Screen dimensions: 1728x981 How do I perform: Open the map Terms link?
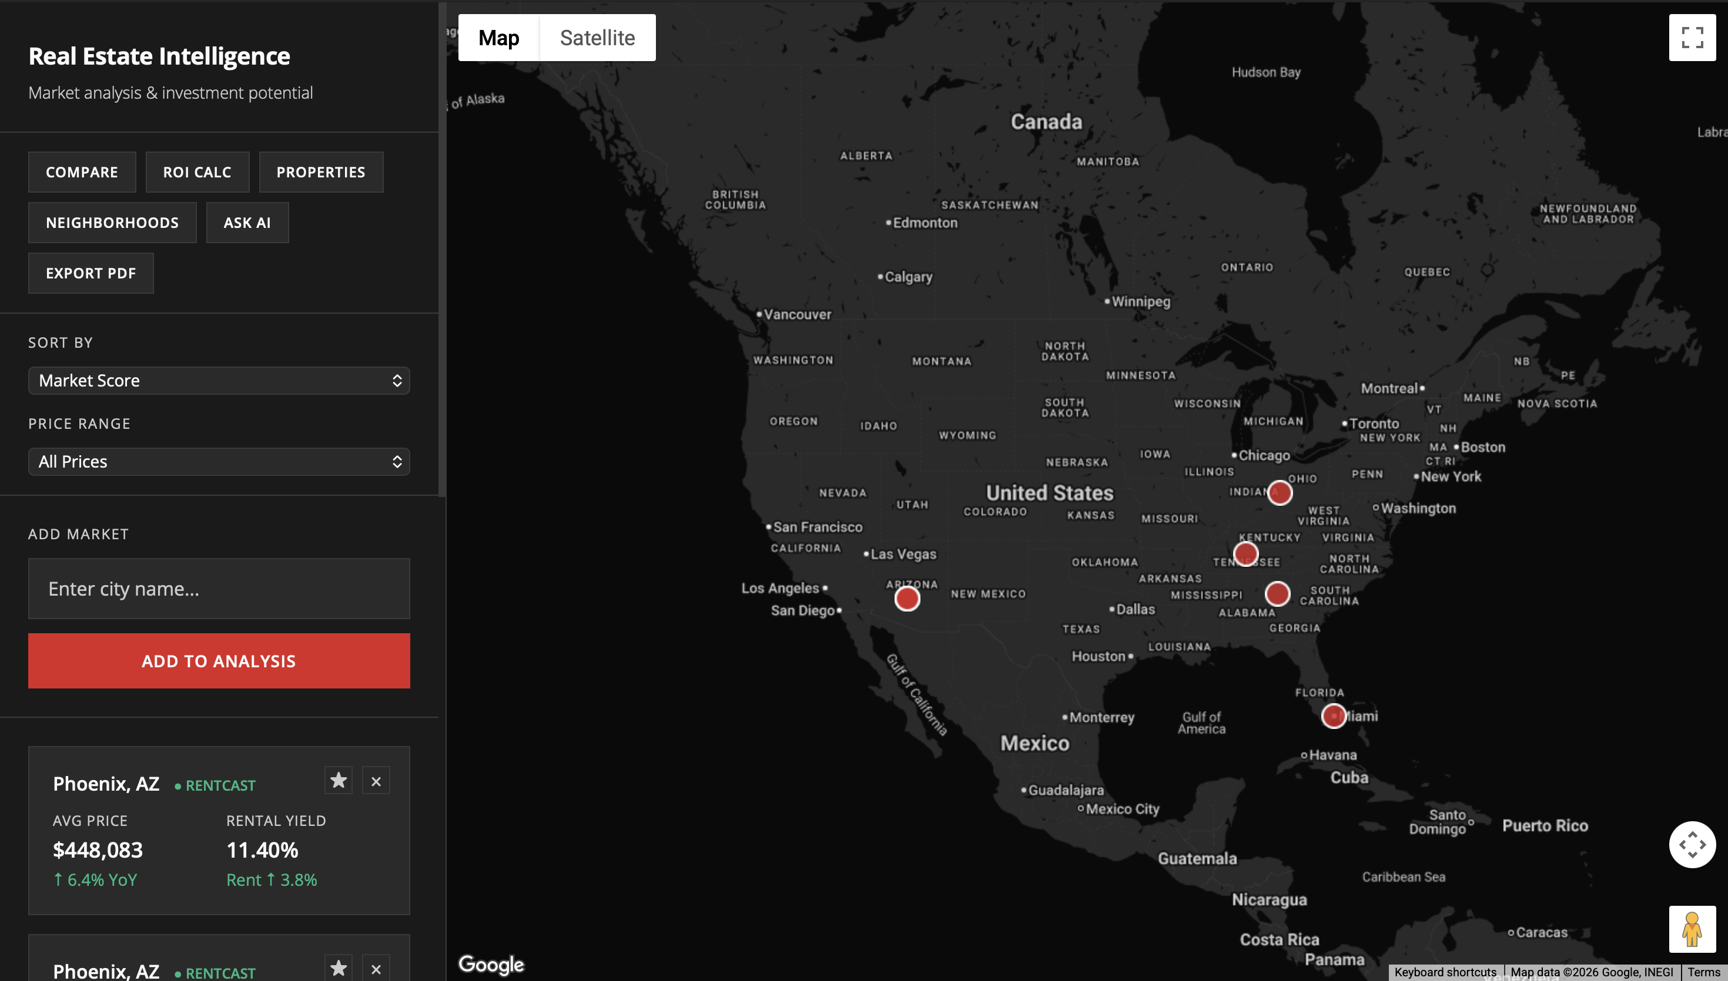point(1704,972)
